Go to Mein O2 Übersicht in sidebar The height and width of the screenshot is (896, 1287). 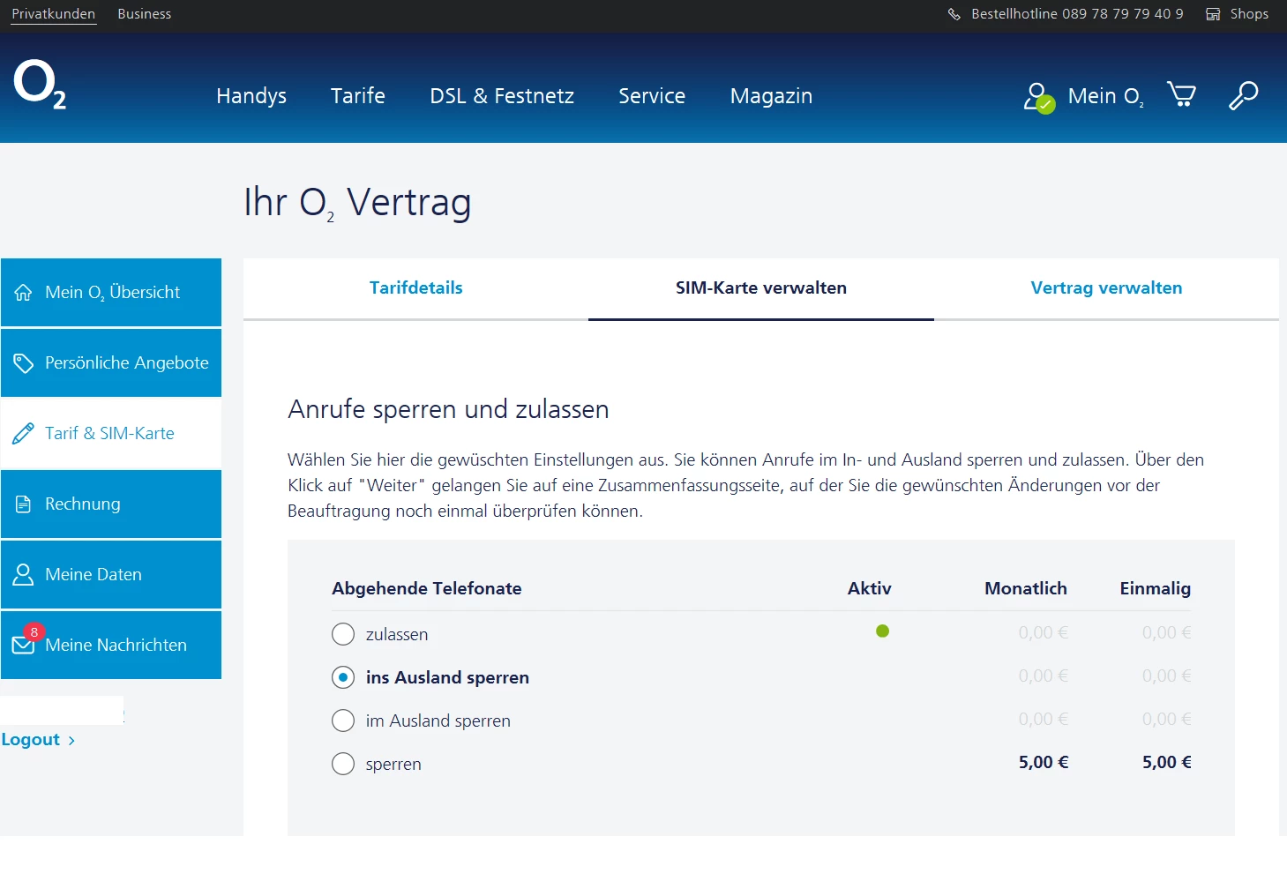(x=111, y=293)
